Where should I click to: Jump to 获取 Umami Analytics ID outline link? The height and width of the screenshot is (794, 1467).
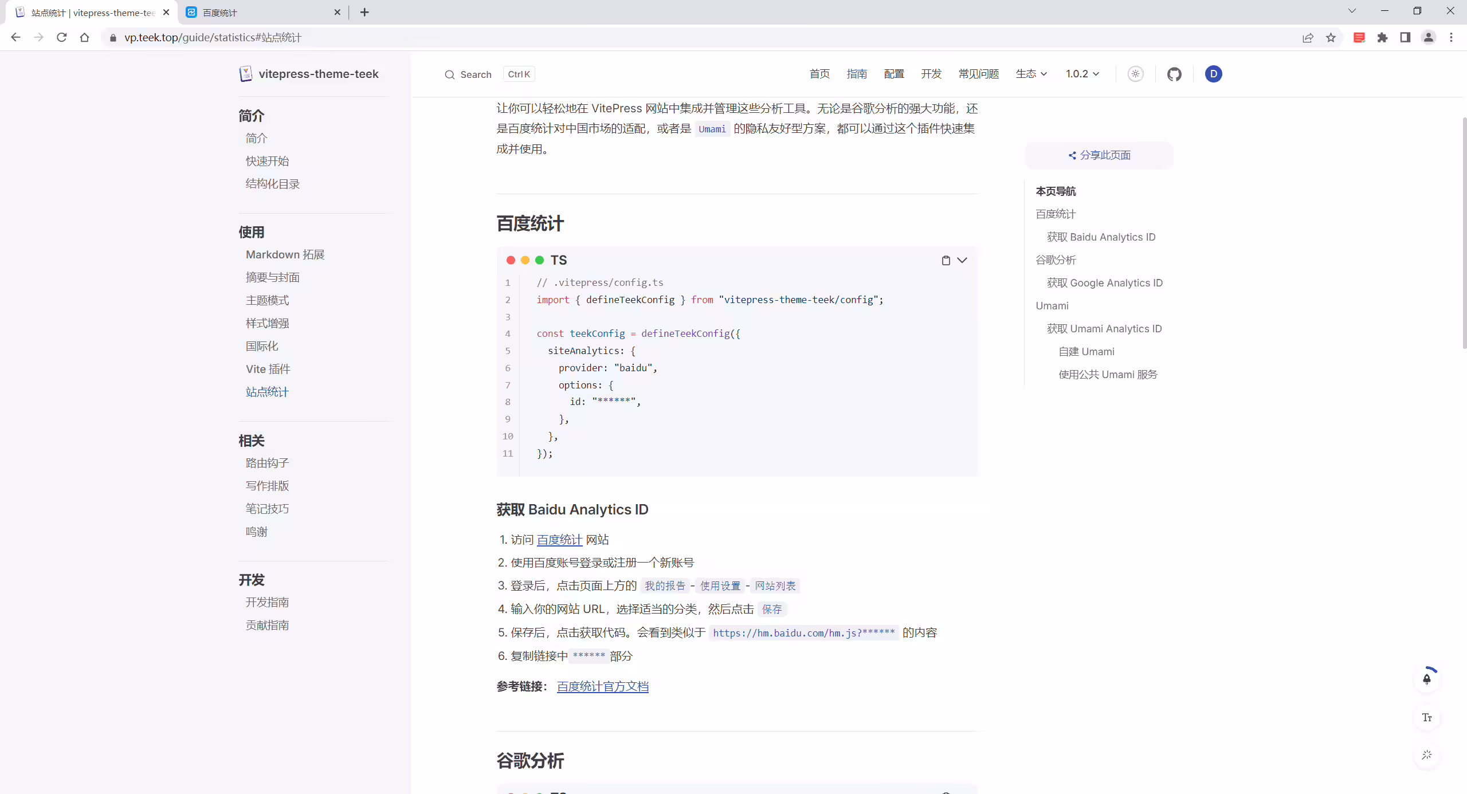tap(1104, 329)
